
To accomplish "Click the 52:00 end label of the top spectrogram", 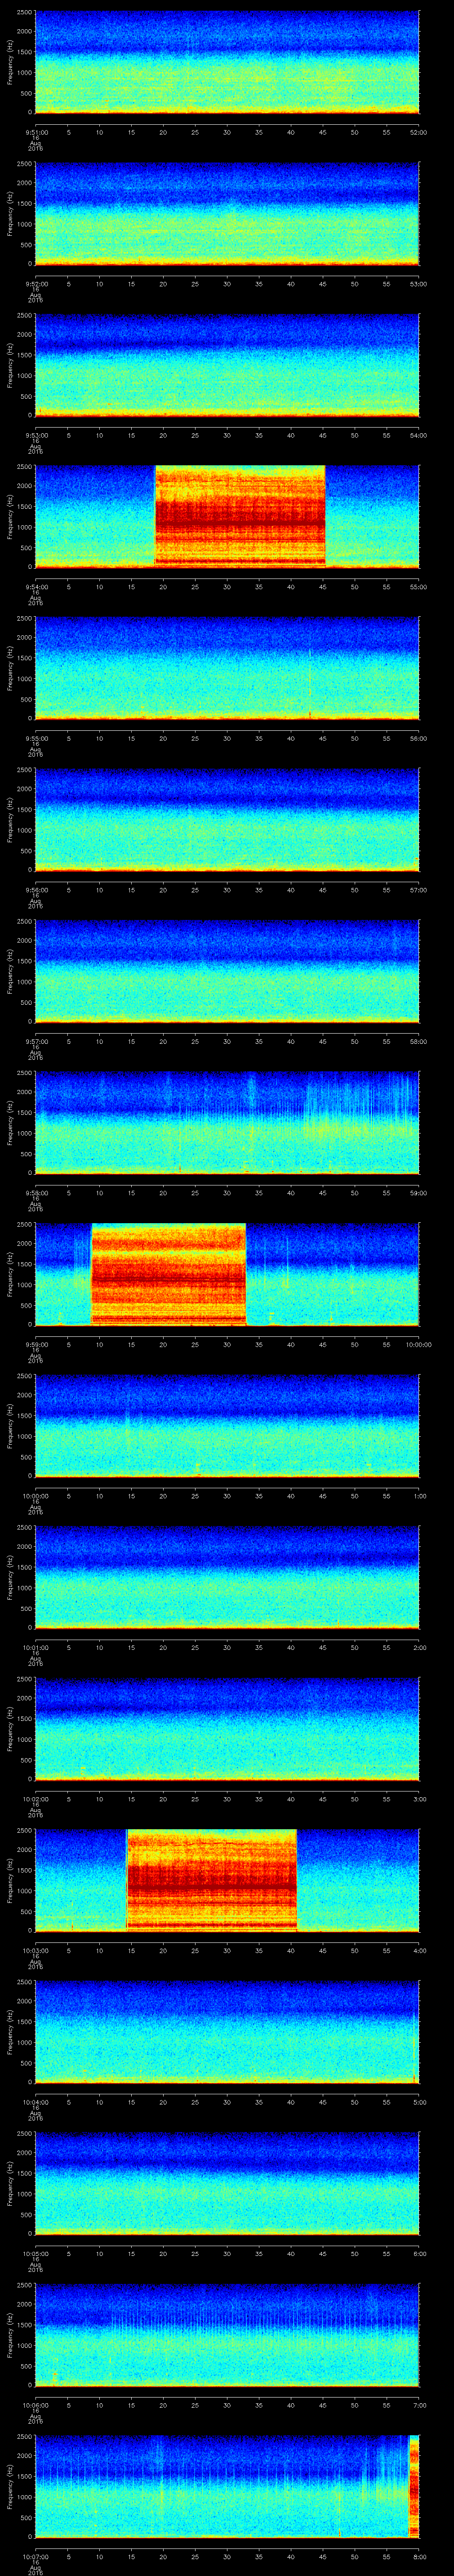I will coord(419,132).
